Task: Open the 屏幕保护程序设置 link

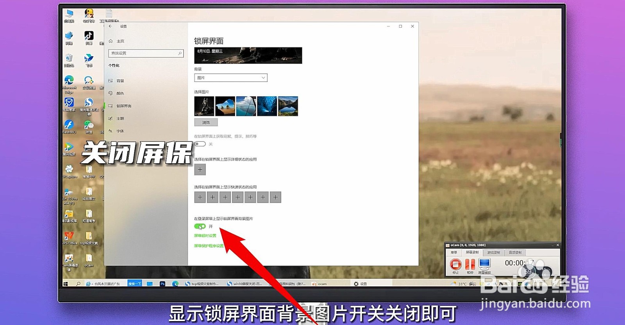Action: 209,246
